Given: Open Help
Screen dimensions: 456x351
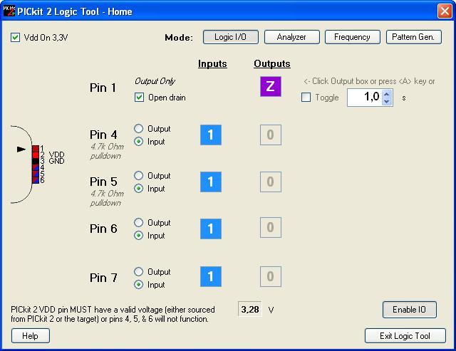Looking at the screenshot, I should point(31,336).
